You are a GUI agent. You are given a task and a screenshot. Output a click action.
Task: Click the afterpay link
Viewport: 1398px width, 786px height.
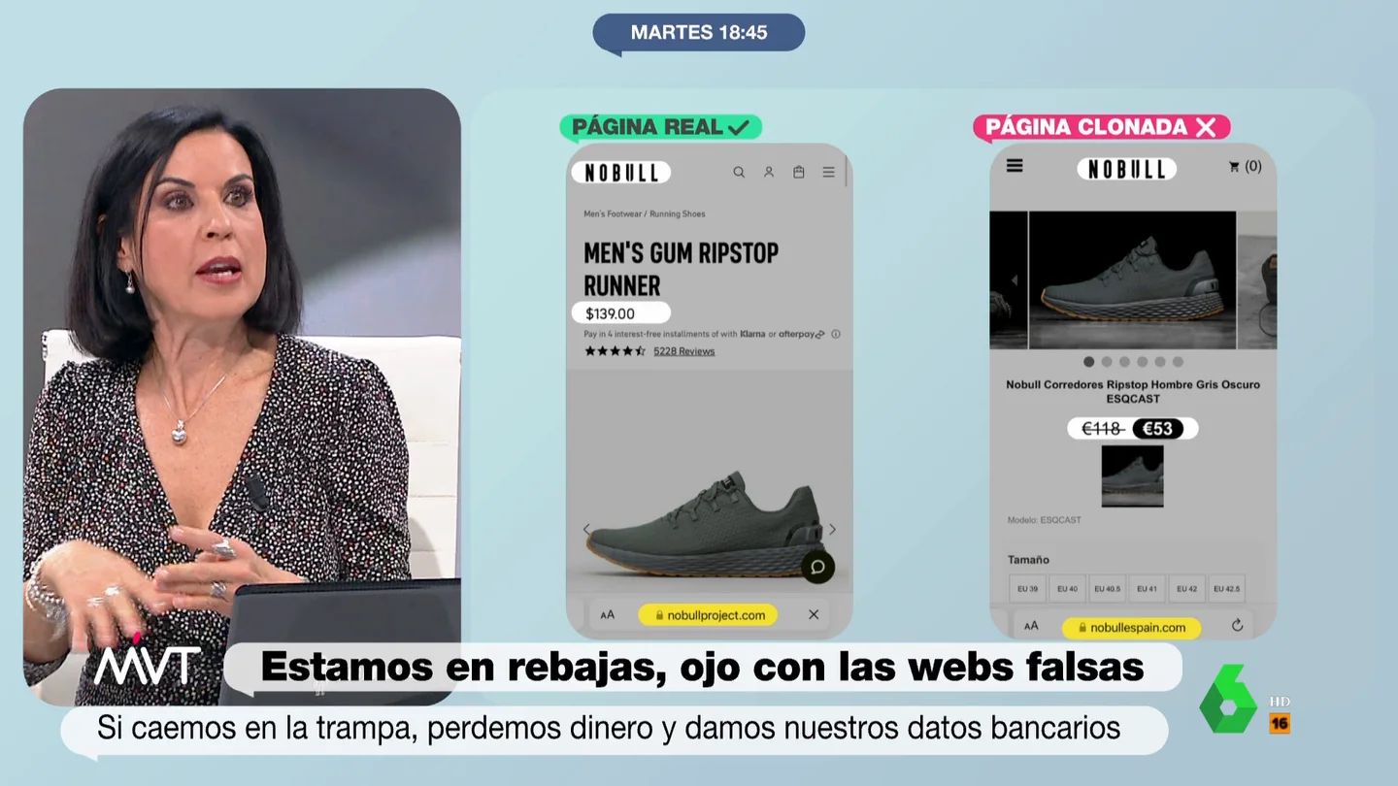click(801, 334)
